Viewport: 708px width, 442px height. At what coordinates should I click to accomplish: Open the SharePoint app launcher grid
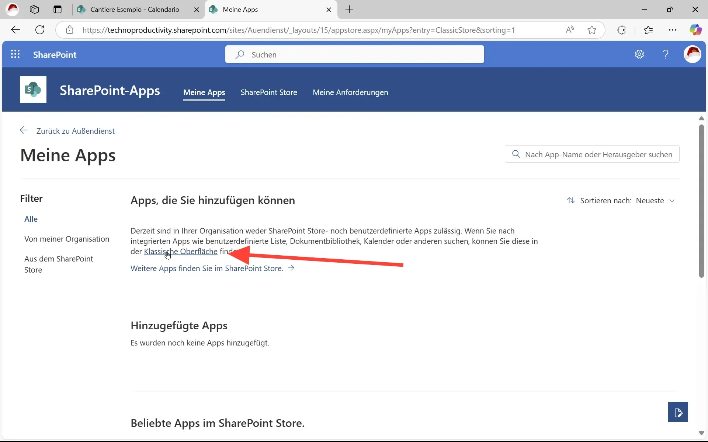coord(15,55)
